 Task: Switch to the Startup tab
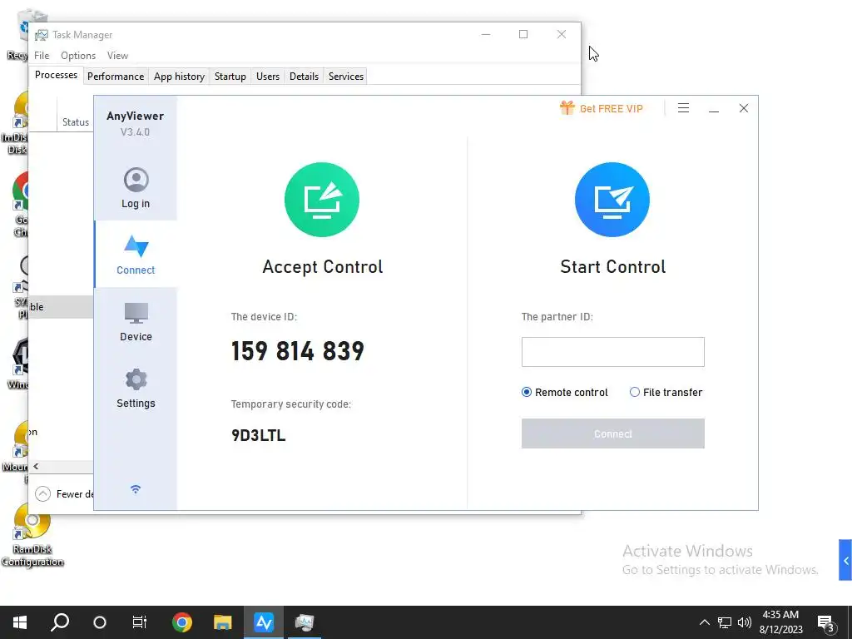click(230, 77)
